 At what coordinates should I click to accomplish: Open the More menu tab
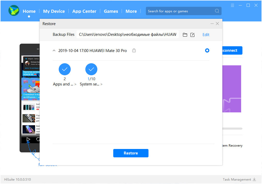(x=131, y=11)
